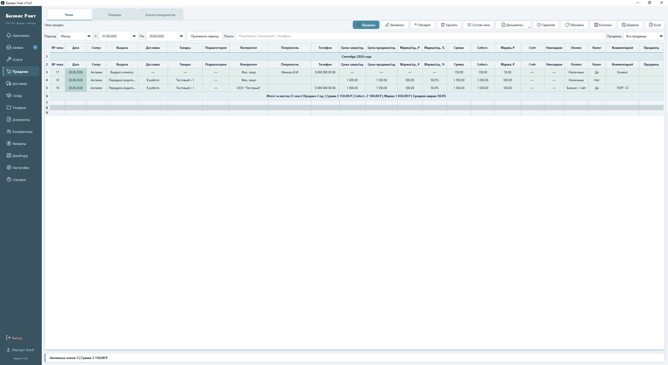This screenshot has height=365, width=668.
Task: Switch to Анализ конкурентов tab
Action: point(160,15)
